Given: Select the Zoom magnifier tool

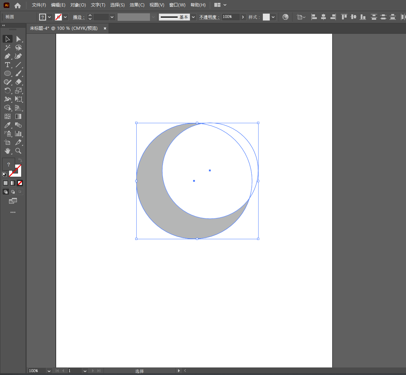Looking at the screenshot, I should 18,151.
